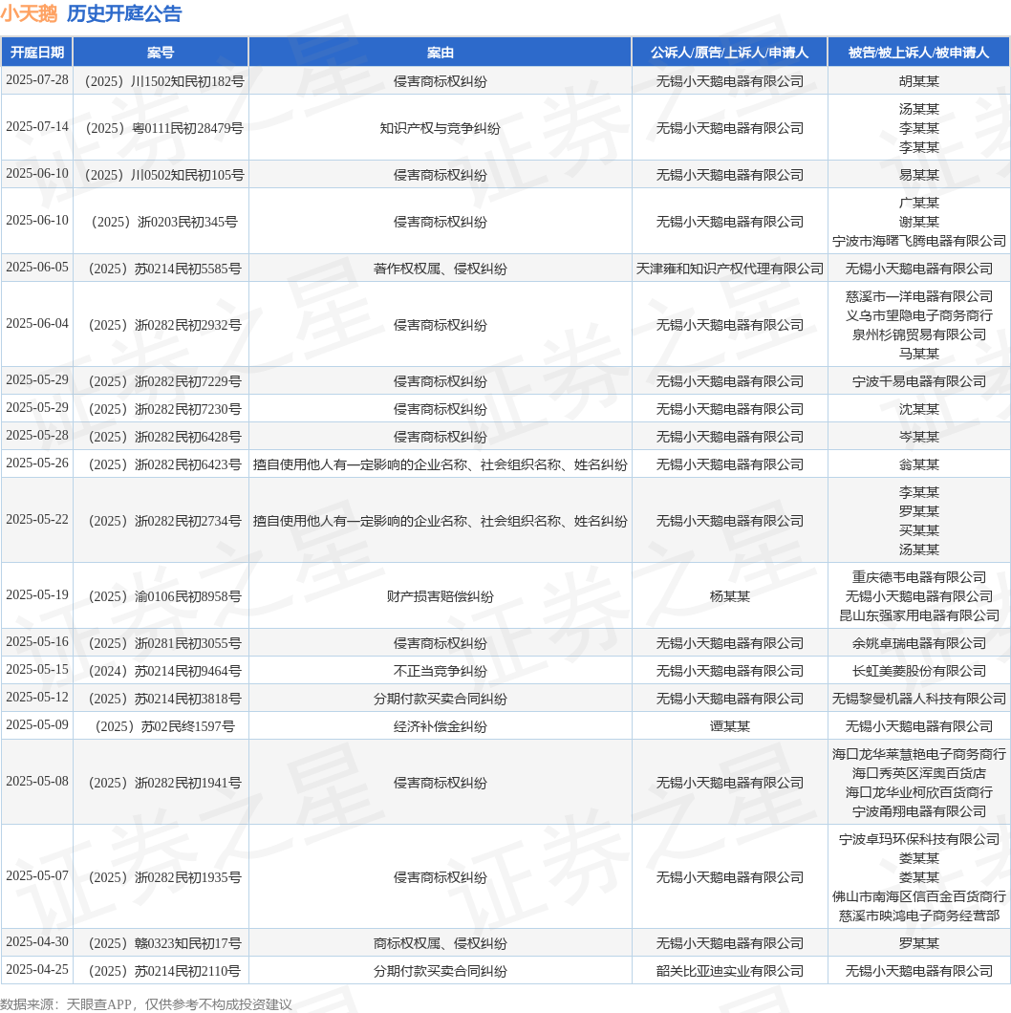Click the 财产损害赔偿纠纷 case cause
Image resolution: width=1011 pixels, height=1013 pixels.
pyautogui.click(x=440, y=597)
